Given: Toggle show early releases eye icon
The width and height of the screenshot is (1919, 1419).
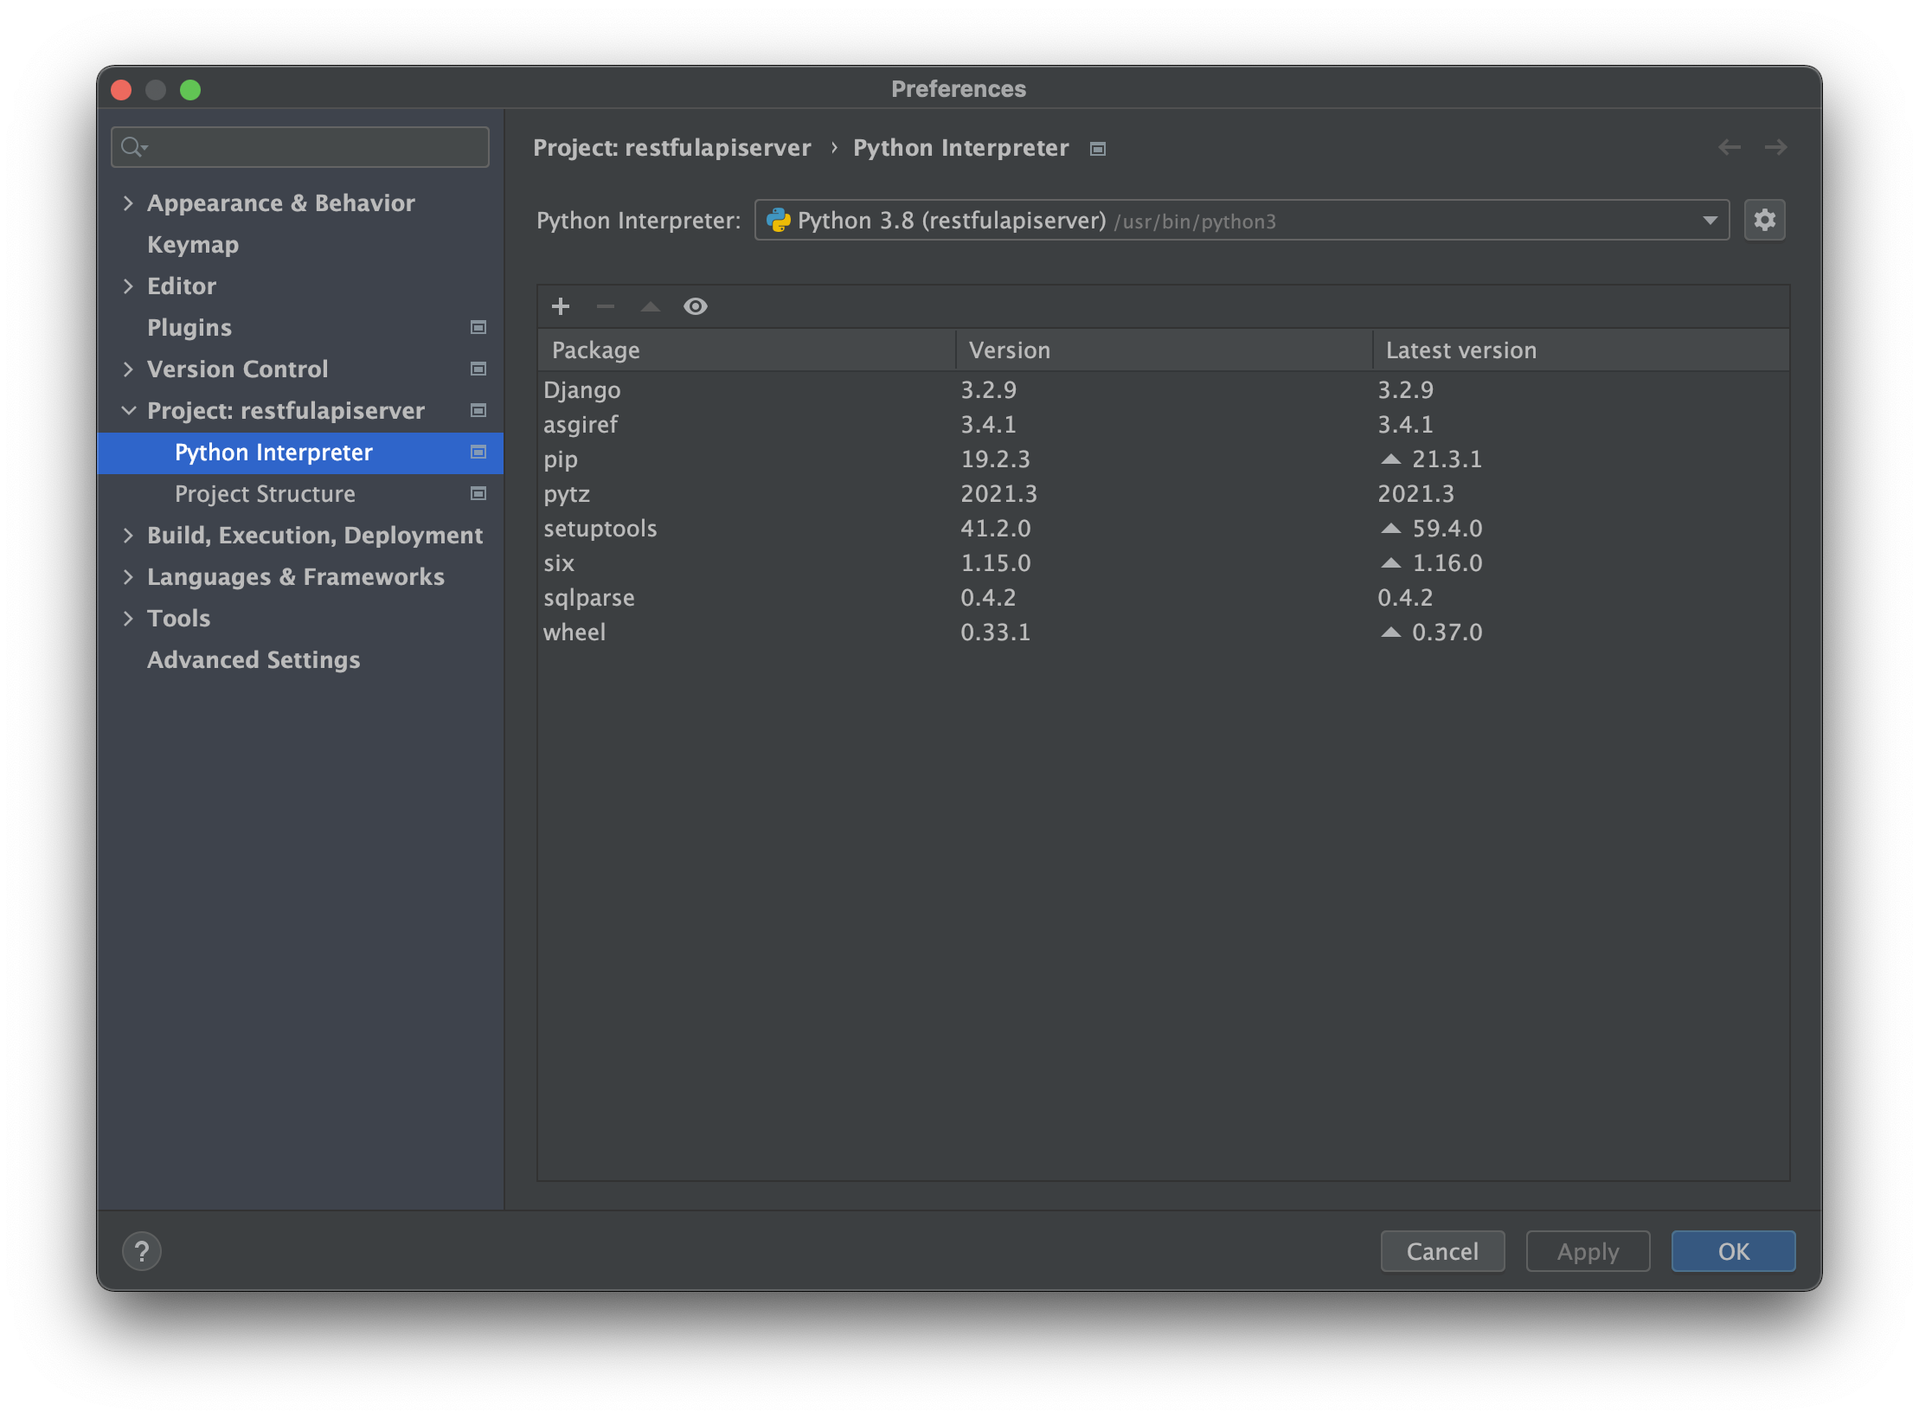Looking at the screenshot, I should click(695, 306).
